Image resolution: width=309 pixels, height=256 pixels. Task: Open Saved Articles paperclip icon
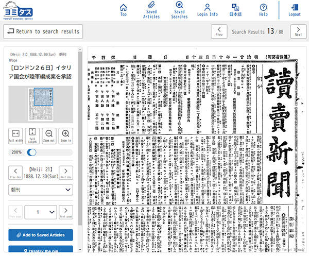(x=151, y=10)
